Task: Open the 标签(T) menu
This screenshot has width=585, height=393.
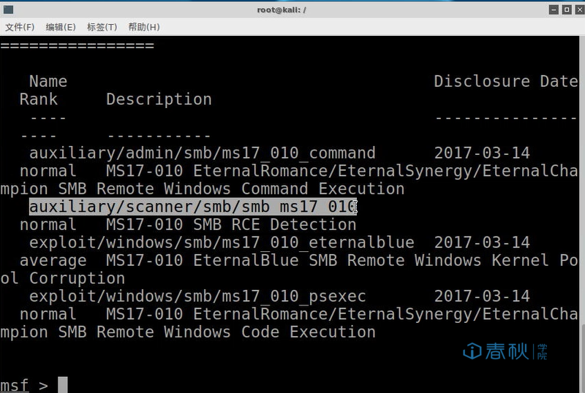Action: pos(102,27)
